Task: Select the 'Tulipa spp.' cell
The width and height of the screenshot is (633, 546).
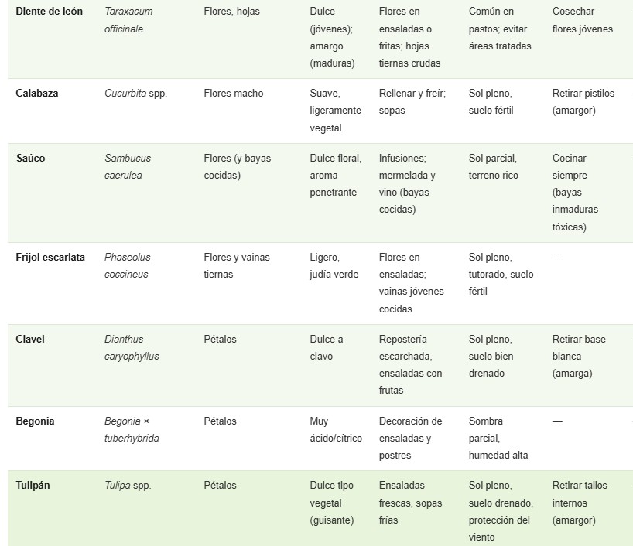Action: pos(128,485)
